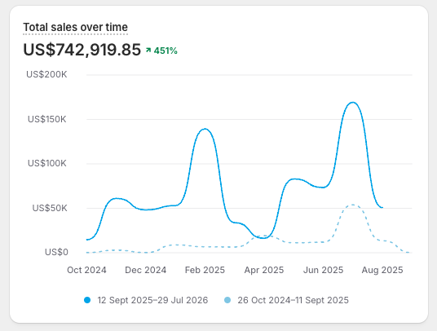
Task: Open the Total sales over time report
Action: point(75,27)
